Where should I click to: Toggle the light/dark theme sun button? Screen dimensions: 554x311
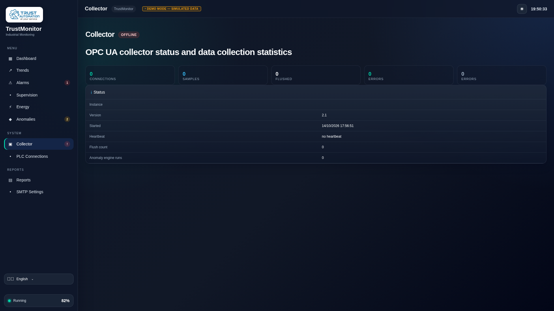coord(522,9)
